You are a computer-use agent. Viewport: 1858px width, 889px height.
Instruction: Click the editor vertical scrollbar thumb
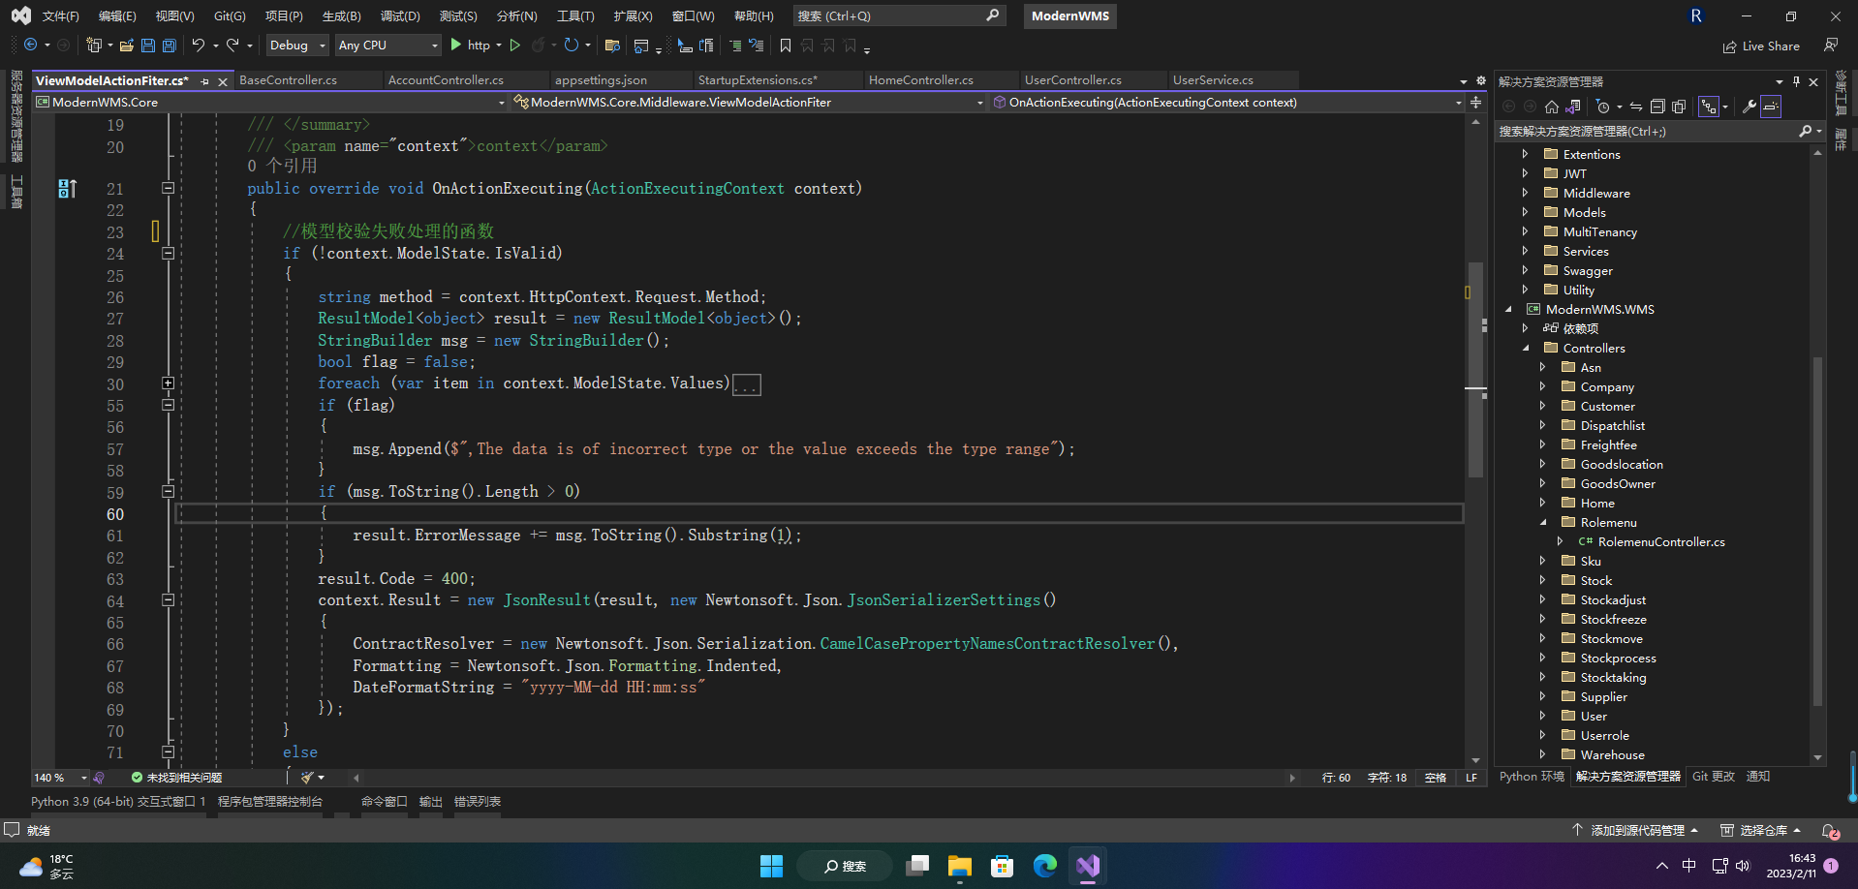pos(1475,369)
